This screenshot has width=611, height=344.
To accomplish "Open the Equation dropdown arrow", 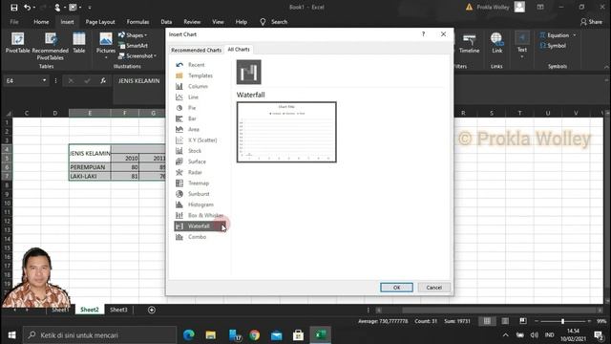I will coord(575,35).
